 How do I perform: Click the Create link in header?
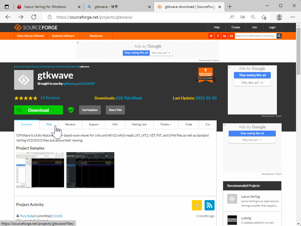(235, 27)
